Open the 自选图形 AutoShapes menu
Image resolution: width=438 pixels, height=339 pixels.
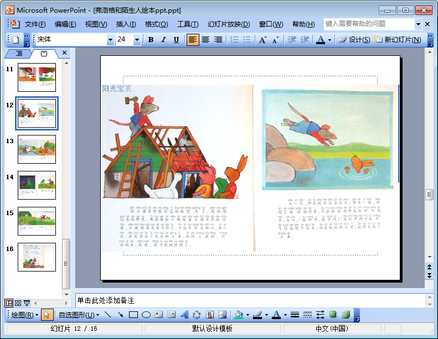click(x=79, y=315)
